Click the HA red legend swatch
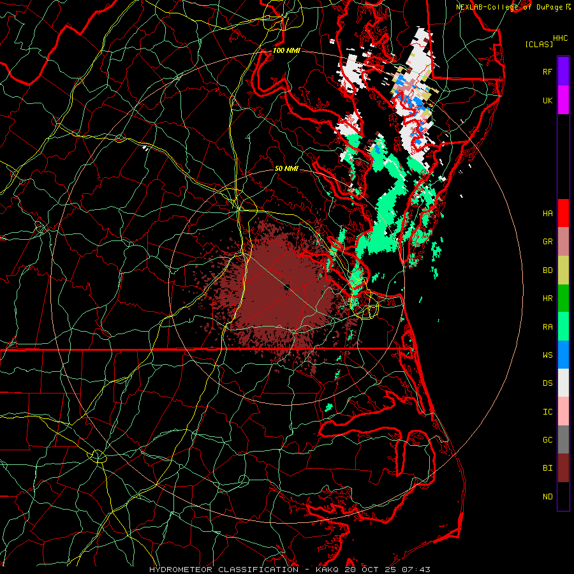This screenshot has width=574, height=574. click(563, 213)
